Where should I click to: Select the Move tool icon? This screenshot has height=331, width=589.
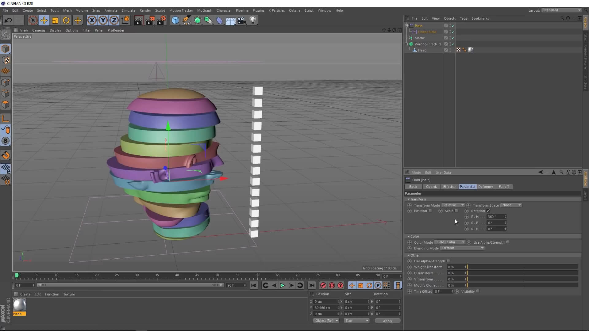pos(44,21)
